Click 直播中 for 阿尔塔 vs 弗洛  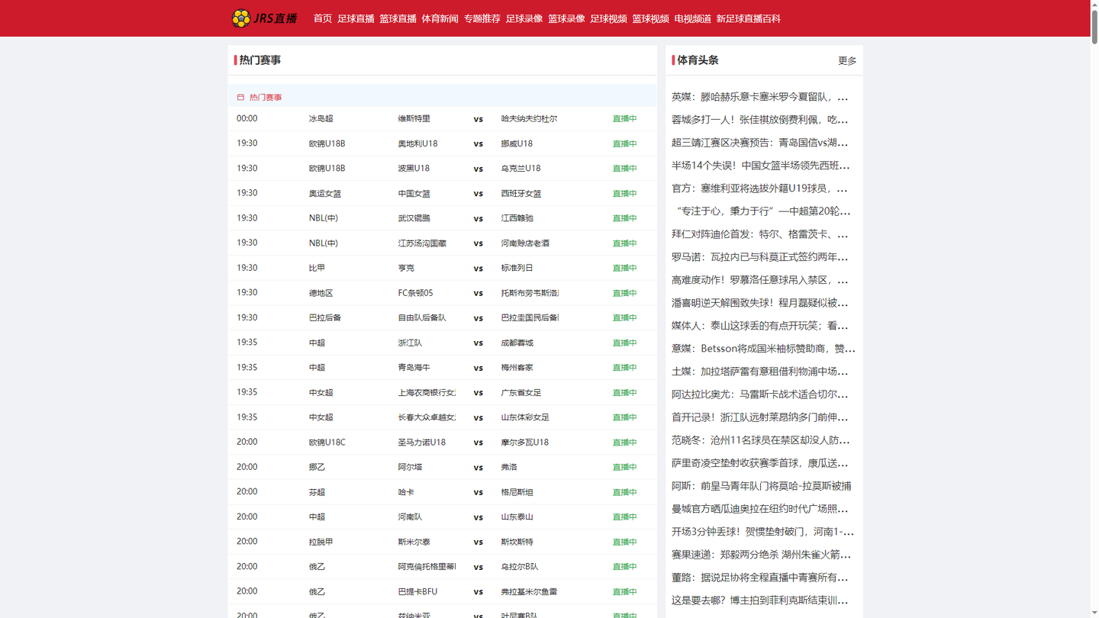624,467
